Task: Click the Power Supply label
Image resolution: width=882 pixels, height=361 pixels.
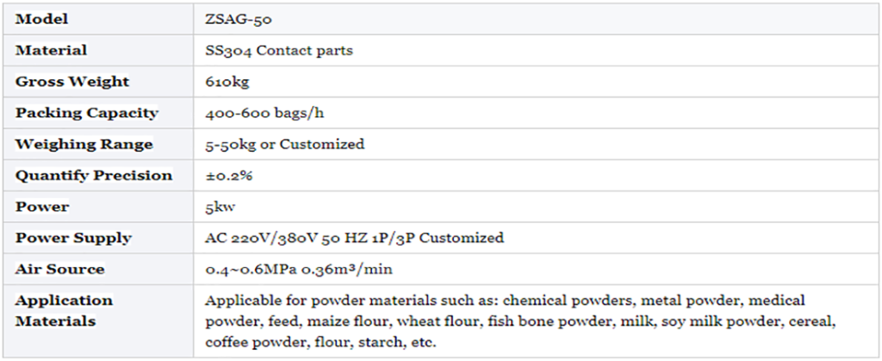Action: point(73,238)
